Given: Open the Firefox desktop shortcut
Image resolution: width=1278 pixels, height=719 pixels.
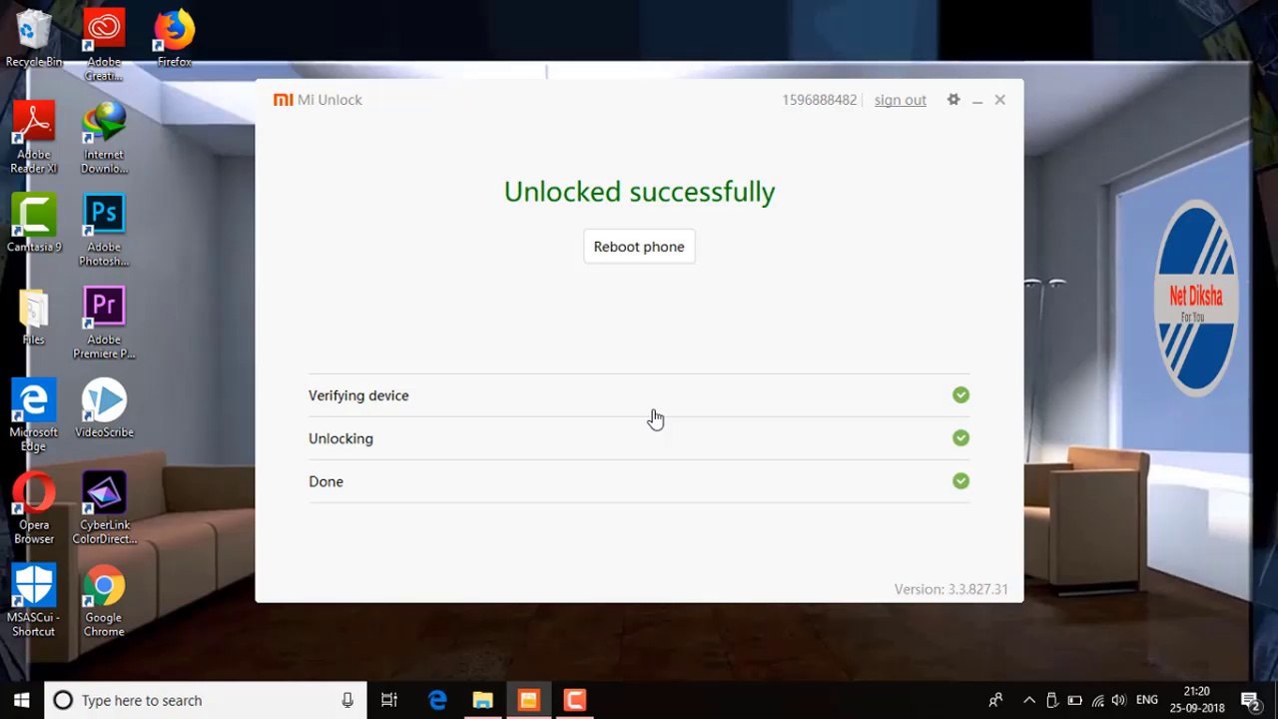Looking at the screenshot, I should [x=174, y=40].
